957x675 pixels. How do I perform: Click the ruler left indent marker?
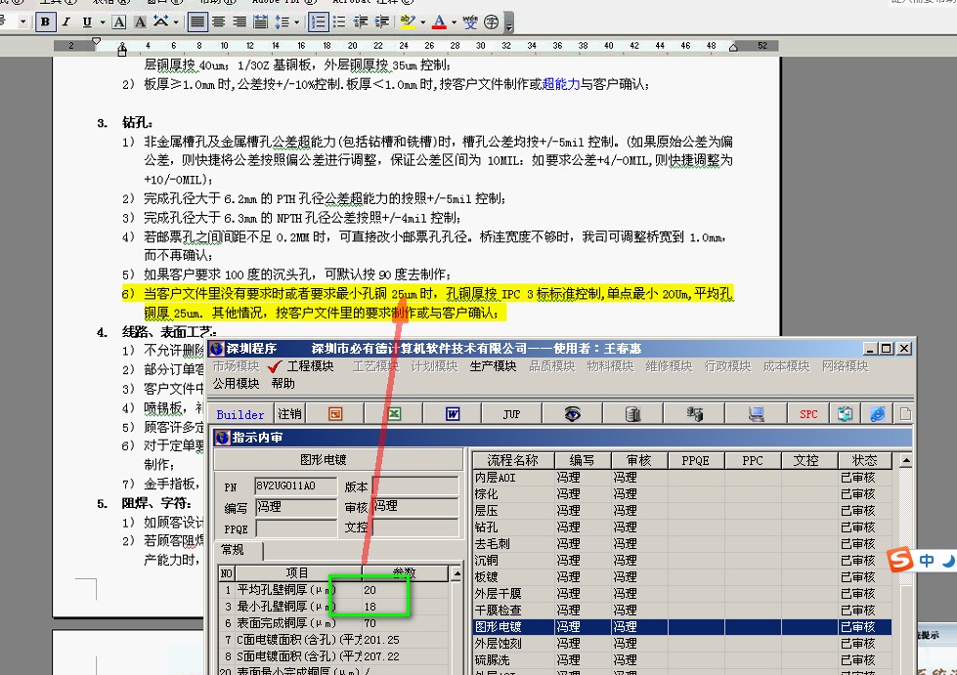121,51
